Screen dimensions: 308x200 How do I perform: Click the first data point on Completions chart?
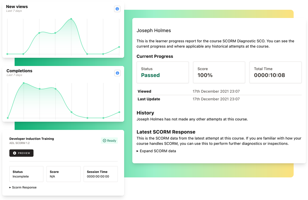[x=8, y=118]
